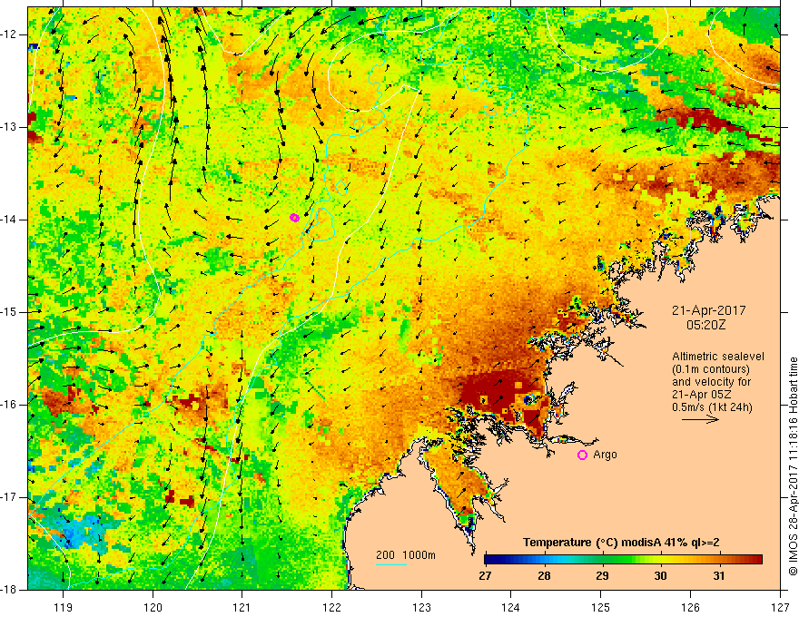The width and height of the screenshot is (799, 617).
Task: Click the time text 05:20Z
Action: (x=705, y=325)
